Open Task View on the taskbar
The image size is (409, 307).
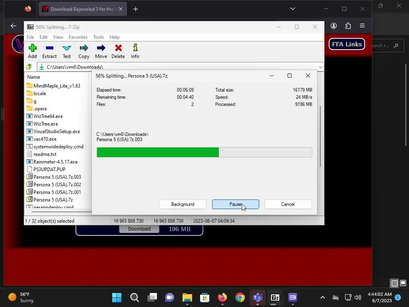click(152, 297)
